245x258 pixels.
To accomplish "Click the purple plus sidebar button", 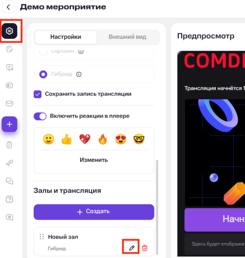I will tap(9, 124).
